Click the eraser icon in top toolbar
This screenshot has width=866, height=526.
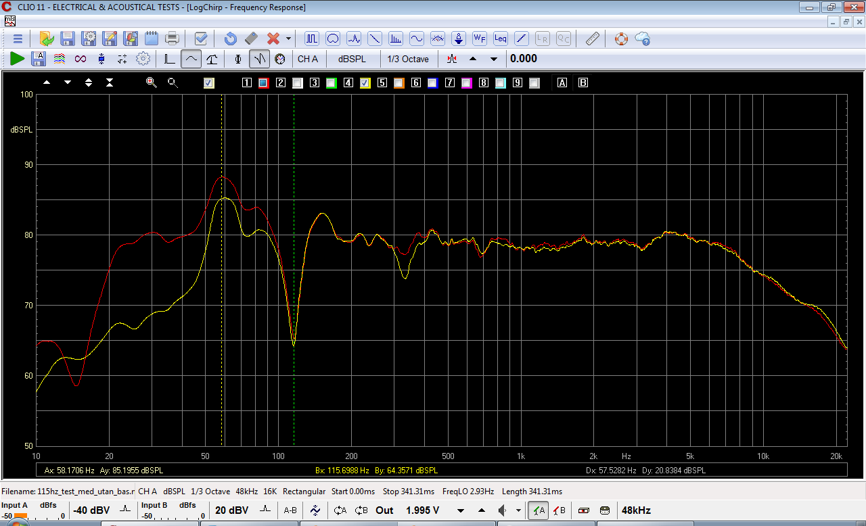pyautogui.click(x=251, y=39)
